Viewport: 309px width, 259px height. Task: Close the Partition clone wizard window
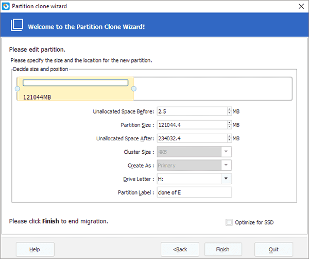point(301,6)
